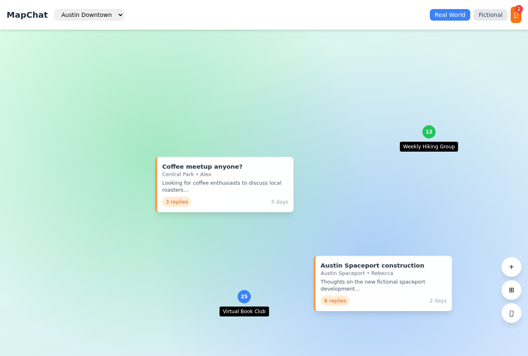Click the Weekly Hiking Group marker showing 12
The width and height of the screenshot is (528, 356).
[429, 132]
